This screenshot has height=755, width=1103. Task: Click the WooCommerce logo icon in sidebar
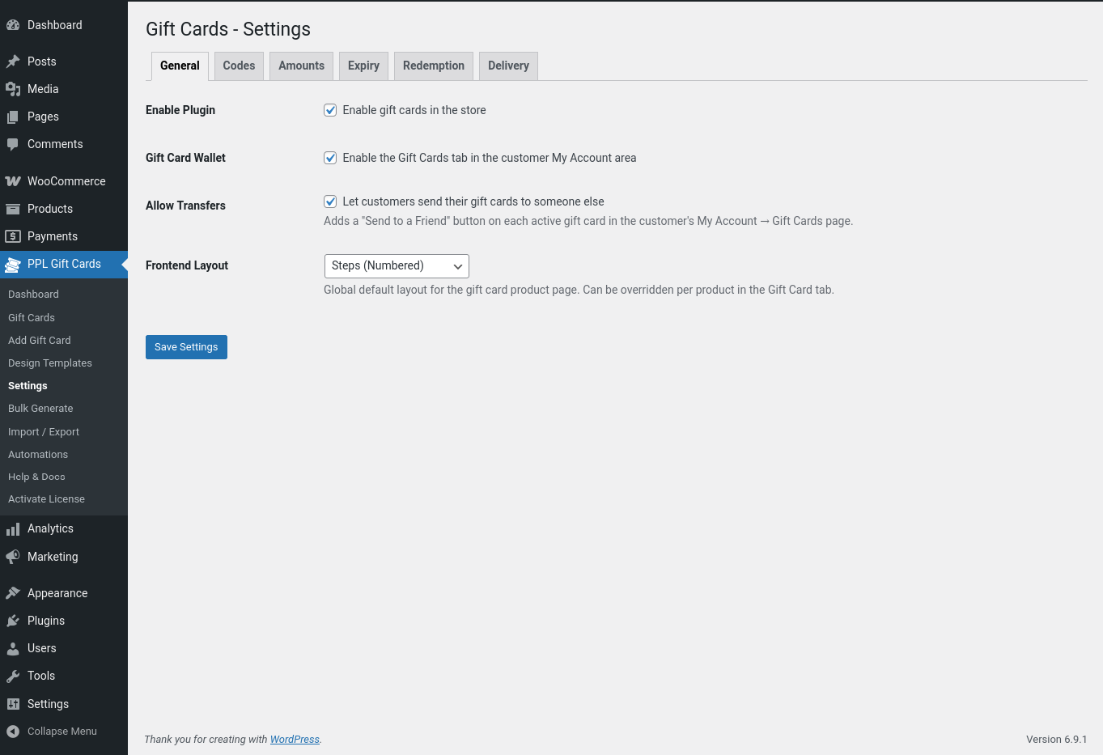tap(13, 181)
